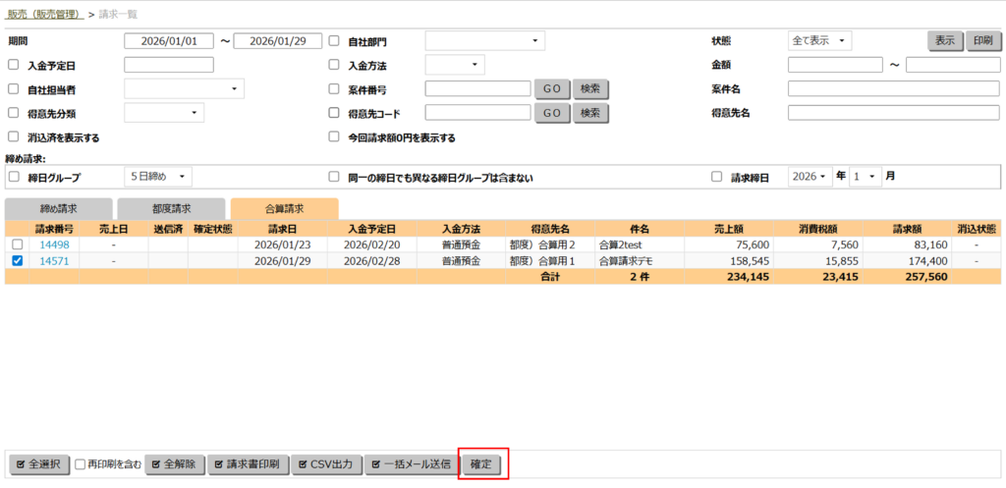Click the 全選択 select-all button
The image size is (1006, 488).
pyautogui.click(x=38, y=463)
